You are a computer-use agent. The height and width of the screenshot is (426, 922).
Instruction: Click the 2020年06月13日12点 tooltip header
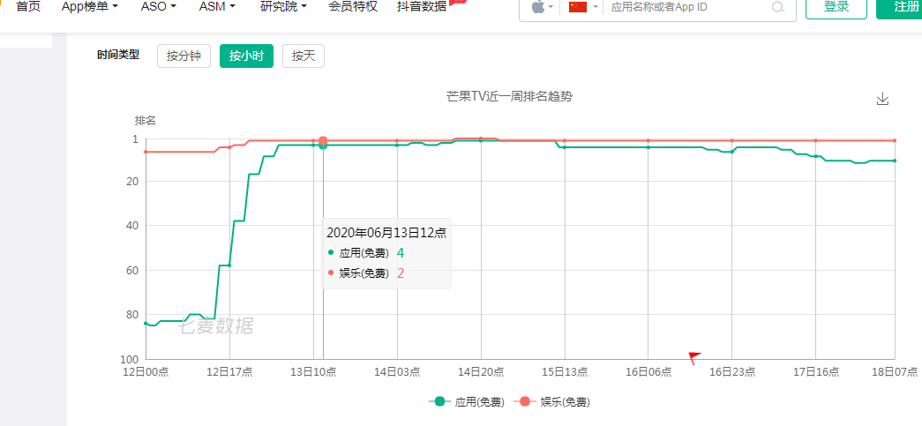(386, 233)
